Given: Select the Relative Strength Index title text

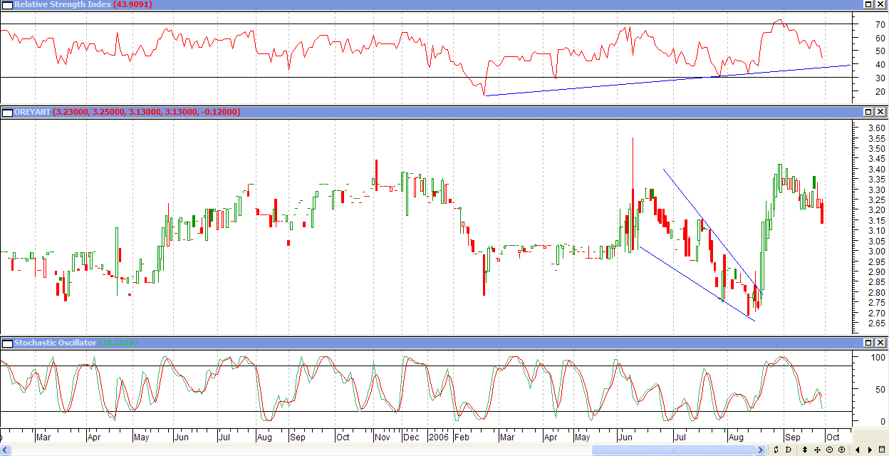Looking at the screenshot, I should pos(63,4).
